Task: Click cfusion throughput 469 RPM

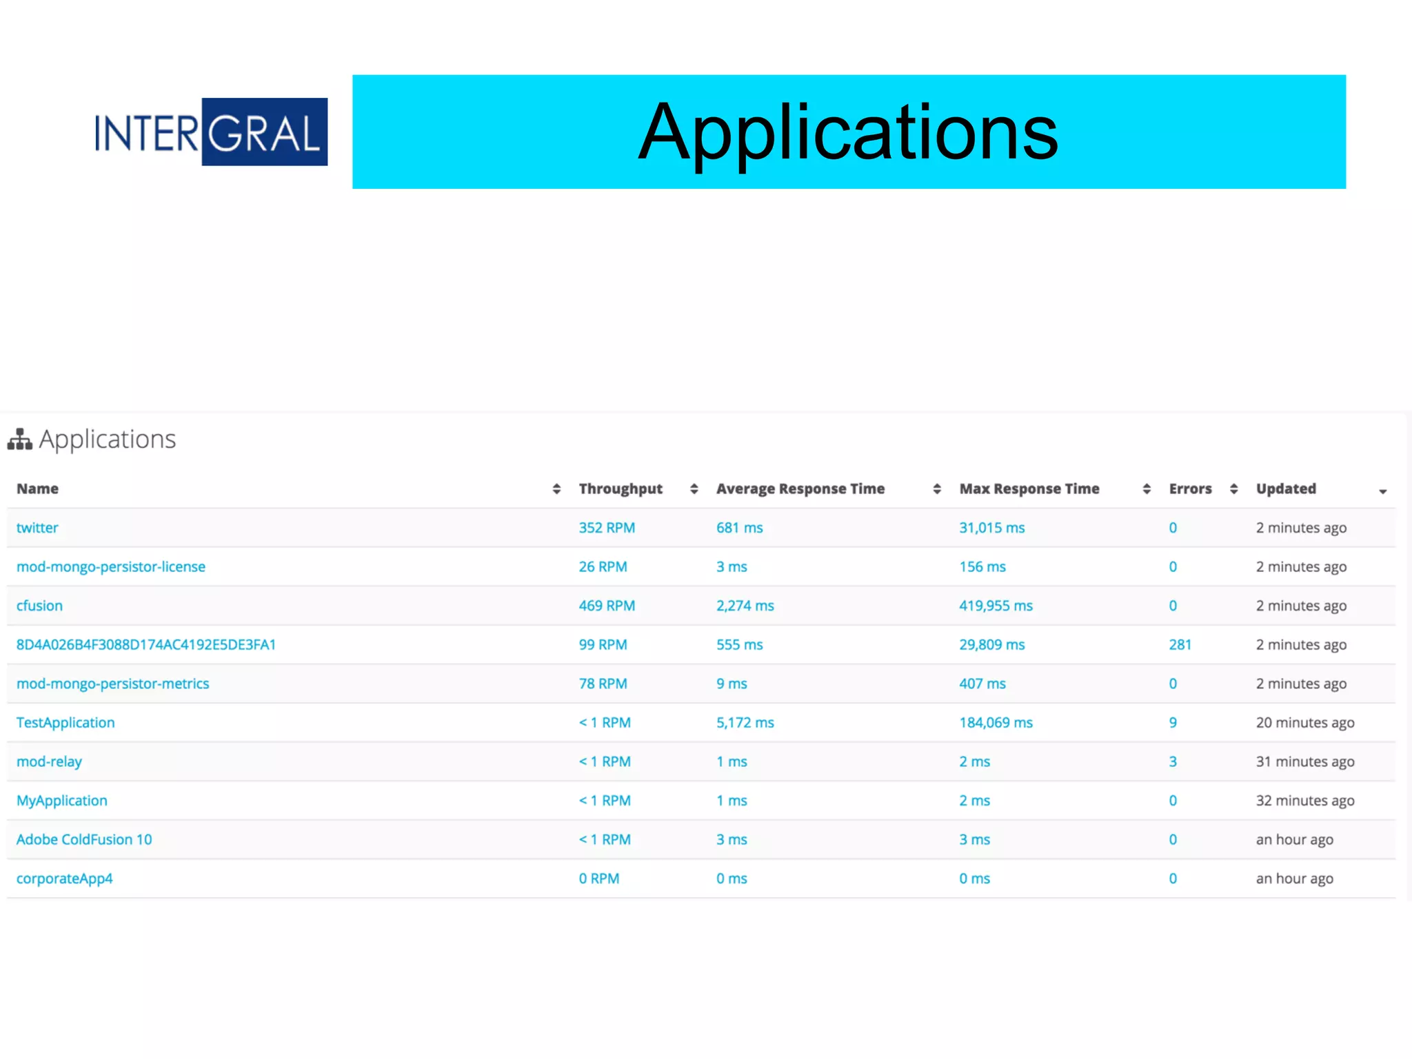Action: (x=607, y=606)
